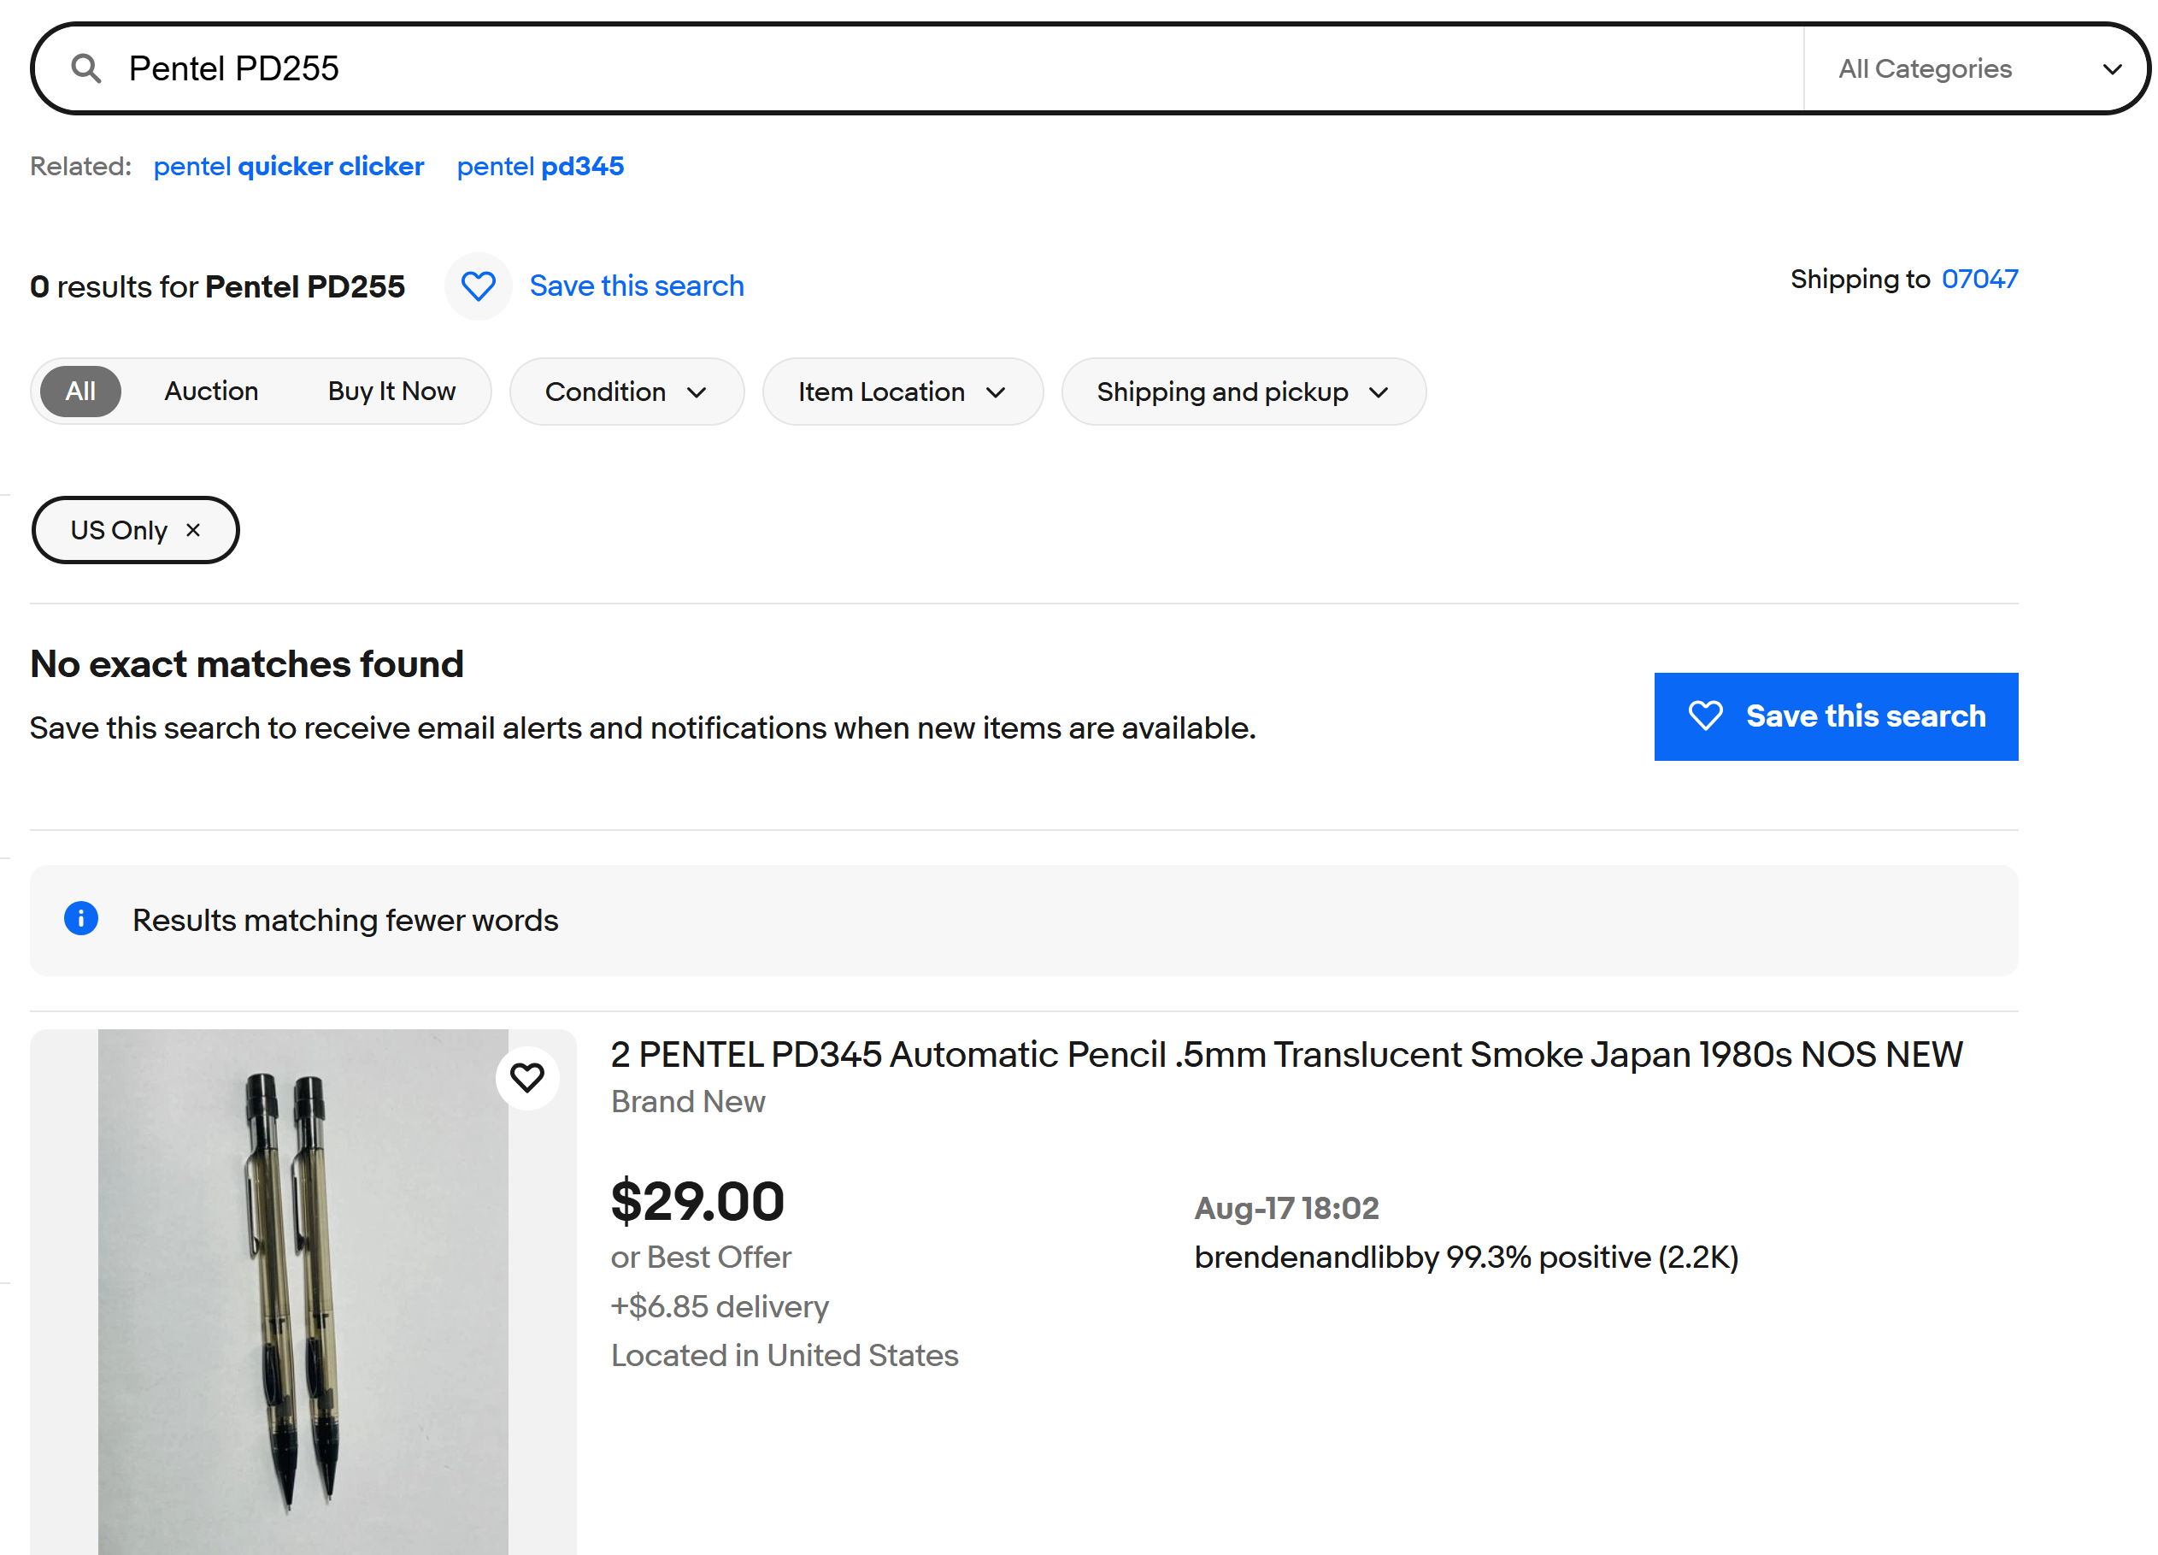This screenshot has width=2158, height=1555.
Task: Expand the All Categories dropdown
Action: (x=1974, y=68)
